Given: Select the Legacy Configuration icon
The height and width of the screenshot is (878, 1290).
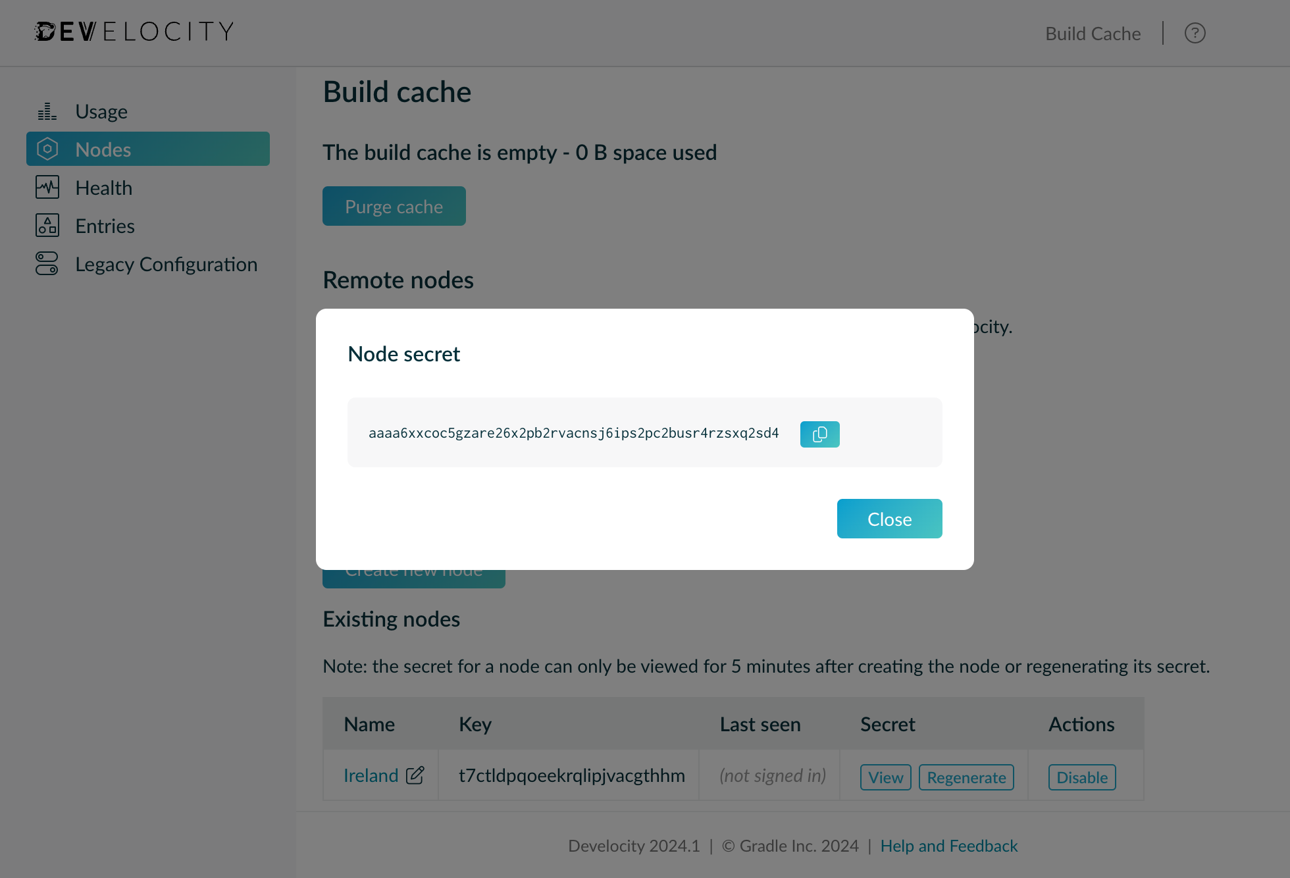Looking at the screenshot, I should (47, 263).
